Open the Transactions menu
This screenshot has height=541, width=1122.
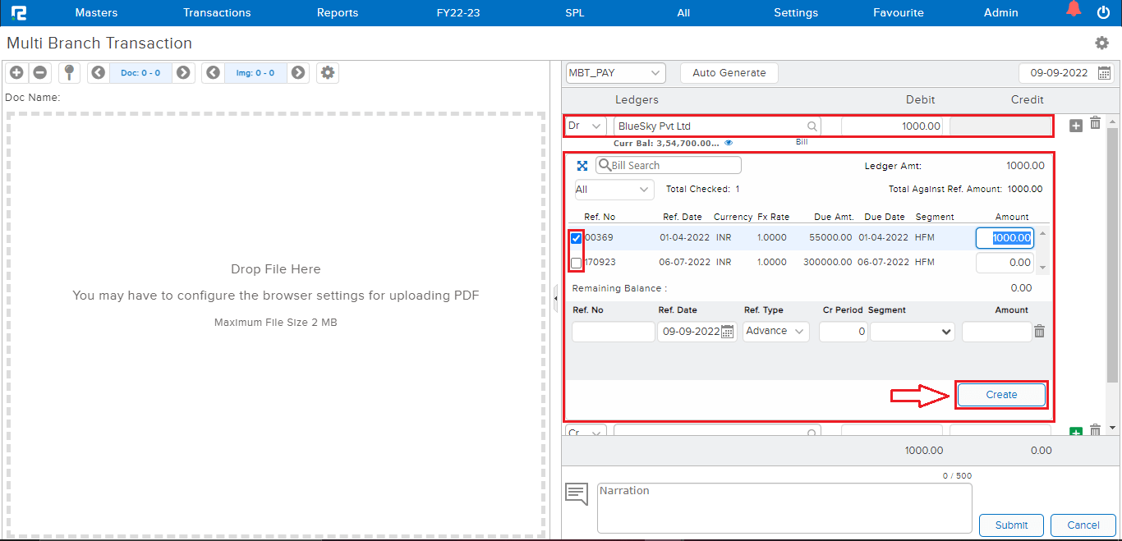pyautogui.click(x=217, y=12)
